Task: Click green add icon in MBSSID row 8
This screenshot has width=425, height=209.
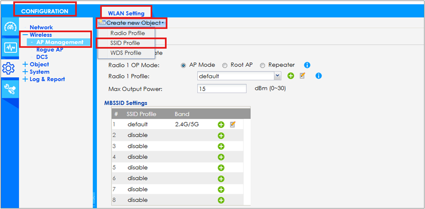Action: 221,200
